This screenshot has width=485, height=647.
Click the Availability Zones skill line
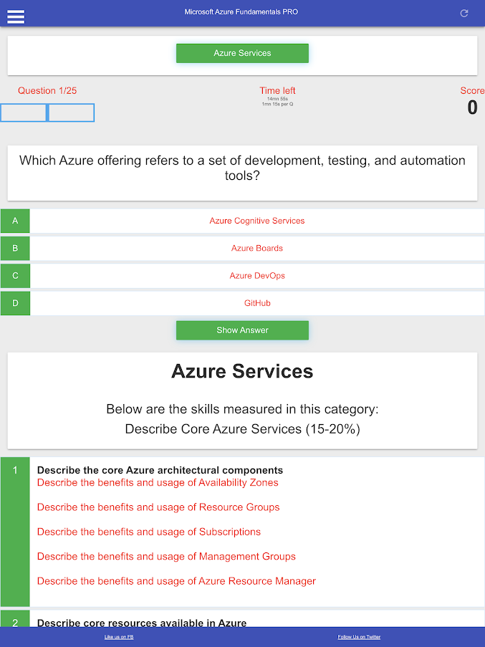[x=158, y=483]
